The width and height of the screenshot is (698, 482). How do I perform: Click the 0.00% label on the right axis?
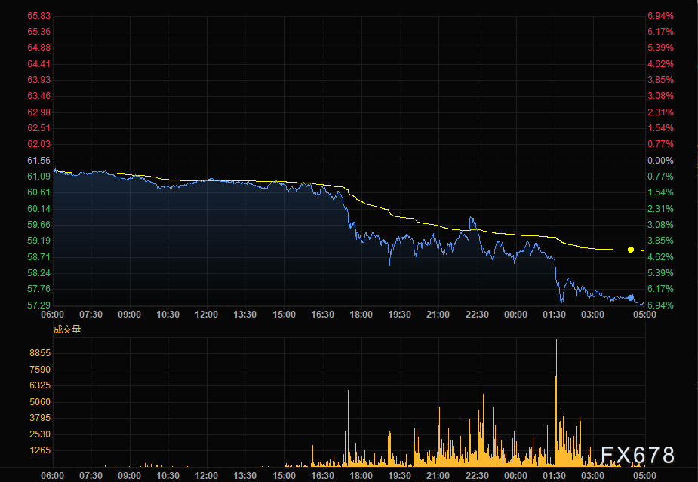point(660,161)
